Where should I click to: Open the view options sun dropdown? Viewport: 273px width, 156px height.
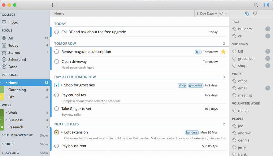tap(223, 14)
